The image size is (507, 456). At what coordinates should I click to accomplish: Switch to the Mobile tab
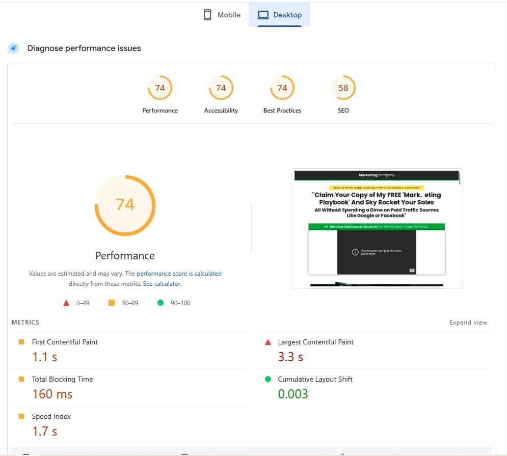221,15
